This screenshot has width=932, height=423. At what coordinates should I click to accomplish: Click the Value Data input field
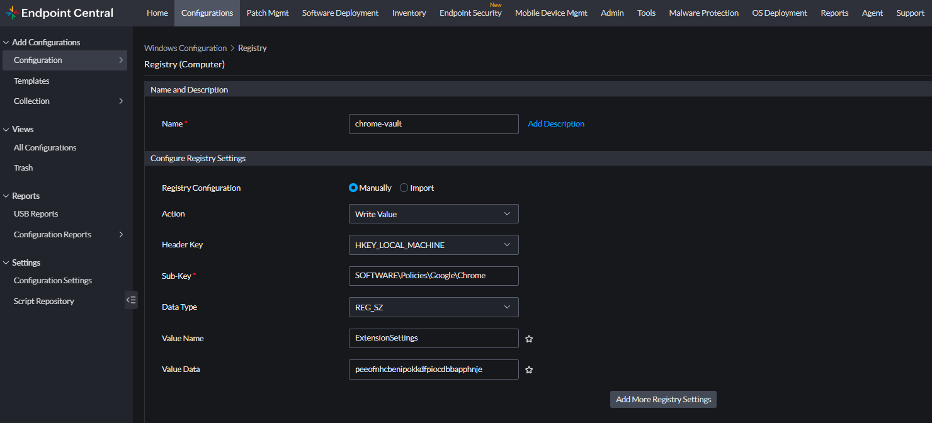pyautogui.click(x=433, y=369)
